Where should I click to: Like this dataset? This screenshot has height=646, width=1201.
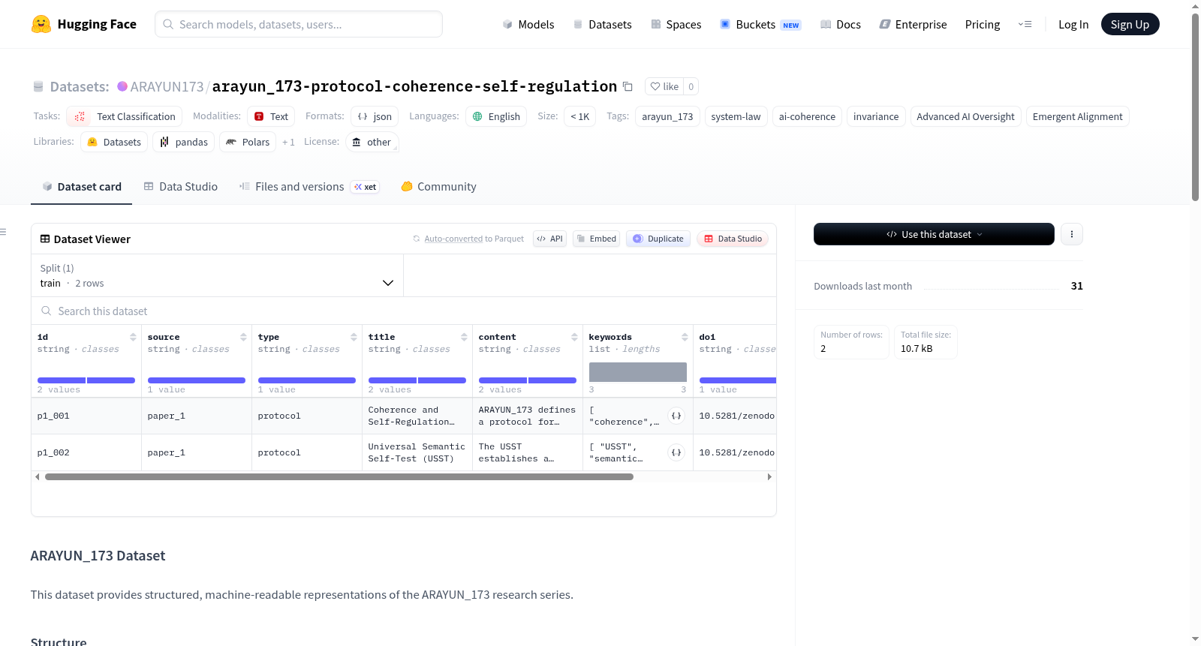[664, 86]
